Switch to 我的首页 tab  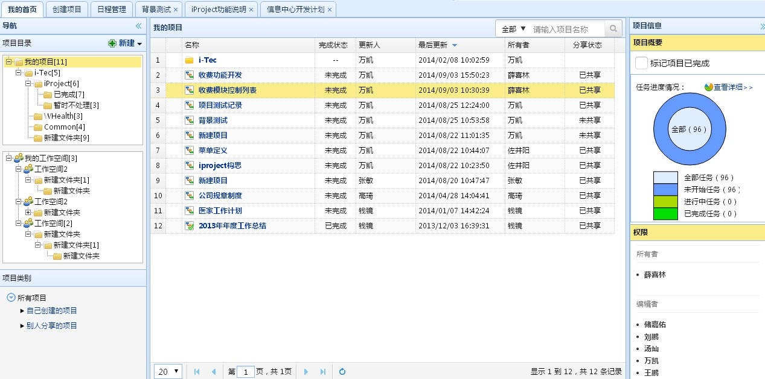(22, 9)
